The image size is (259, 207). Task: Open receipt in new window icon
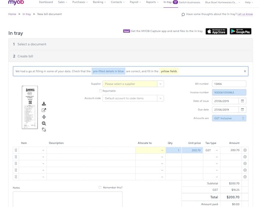tap(44, 110)
